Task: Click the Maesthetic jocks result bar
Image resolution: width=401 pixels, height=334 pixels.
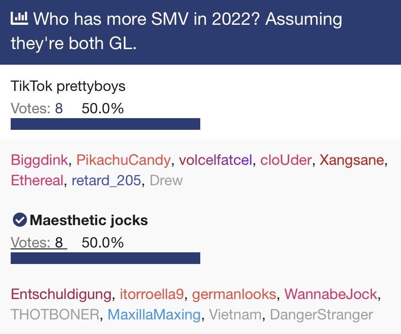Action: [x=105, y=258]
